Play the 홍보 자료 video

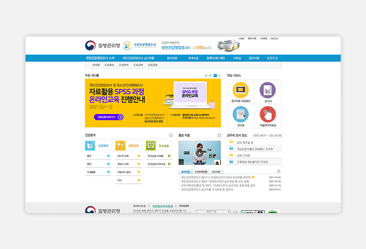click(199, 153)
